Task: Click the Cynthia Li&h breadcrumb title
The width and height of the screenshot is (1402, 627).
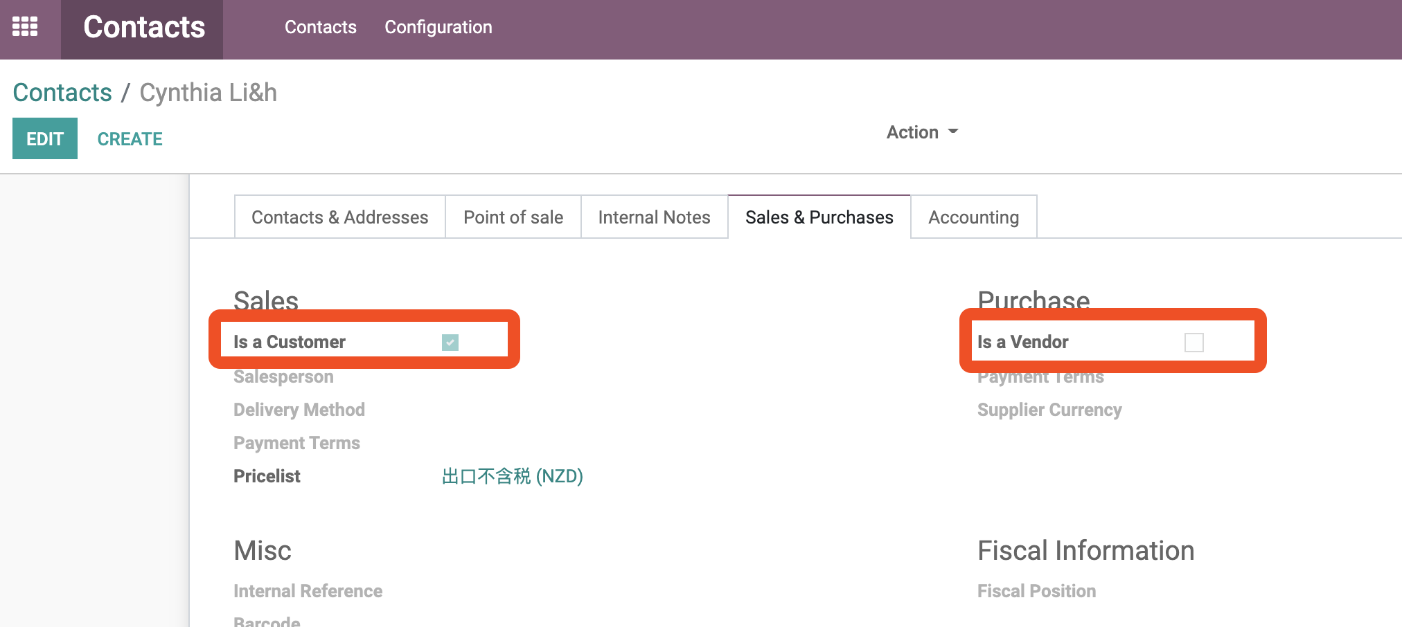Action: pos(208,92)
